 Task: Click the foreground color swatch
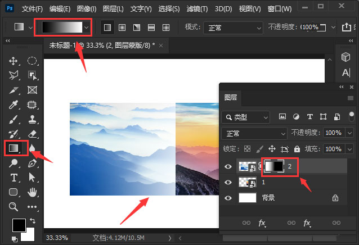(19, 225)
